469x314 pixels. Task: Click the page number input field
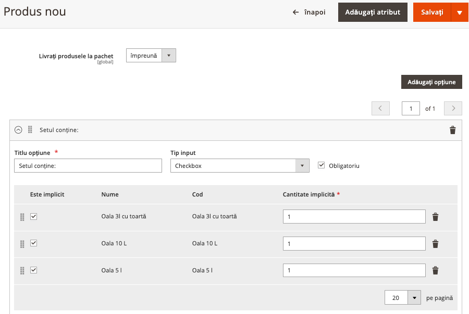[x=411, y=108]
